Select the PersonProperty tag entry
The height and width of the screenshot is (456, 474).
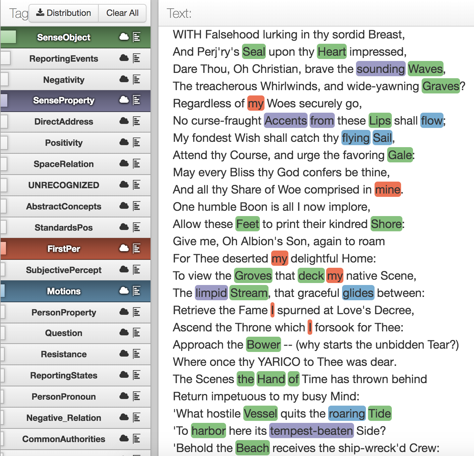coord(76,313)
